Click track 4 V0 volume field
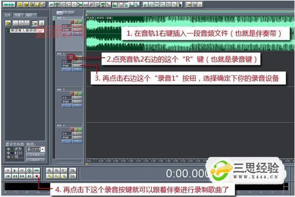The width and height of the screenshot is (295, 197). [x=67, y=133]
